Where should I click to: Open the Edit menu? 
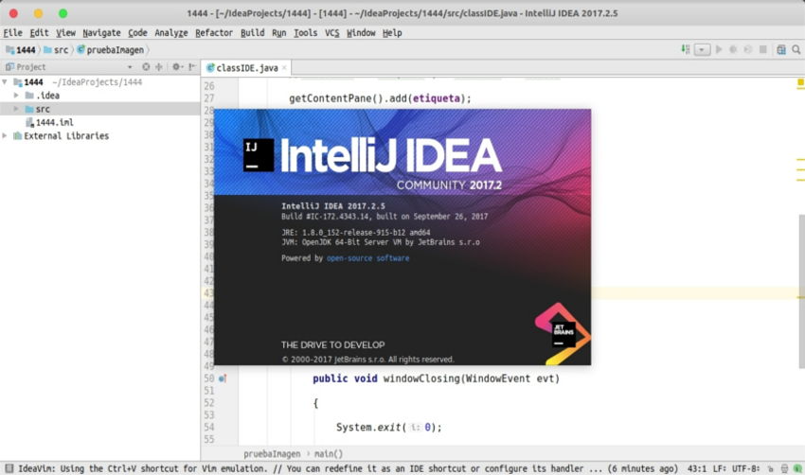(39, 33)
